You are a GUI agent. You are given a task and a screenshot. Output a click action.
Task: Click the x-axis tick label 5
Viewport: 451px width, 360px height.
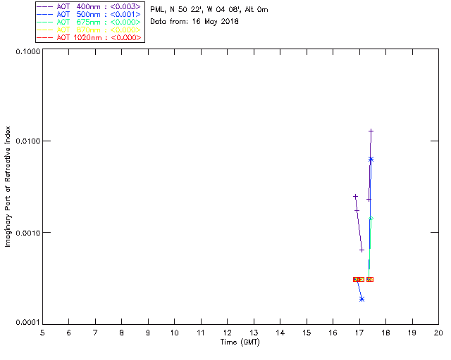(42, 333)
